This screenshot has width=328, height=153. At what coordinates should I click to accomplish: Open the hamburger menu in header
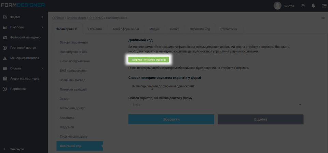point(324,5)
